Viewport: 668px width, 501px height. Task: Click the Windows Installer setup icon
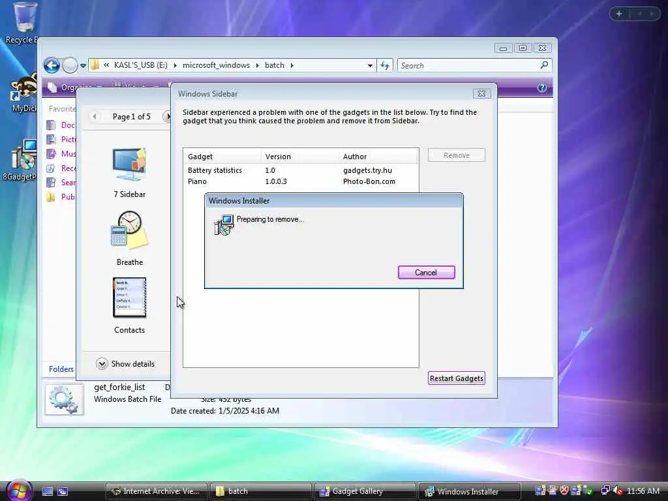pos(224,225)
